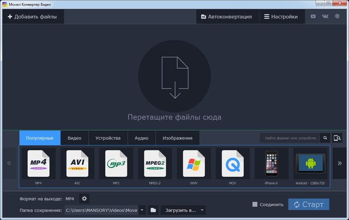Image resolution: width=349 pixels, height=220 pixels.
Task: Enable the Соединить merge checkbox
Action: 255,205
